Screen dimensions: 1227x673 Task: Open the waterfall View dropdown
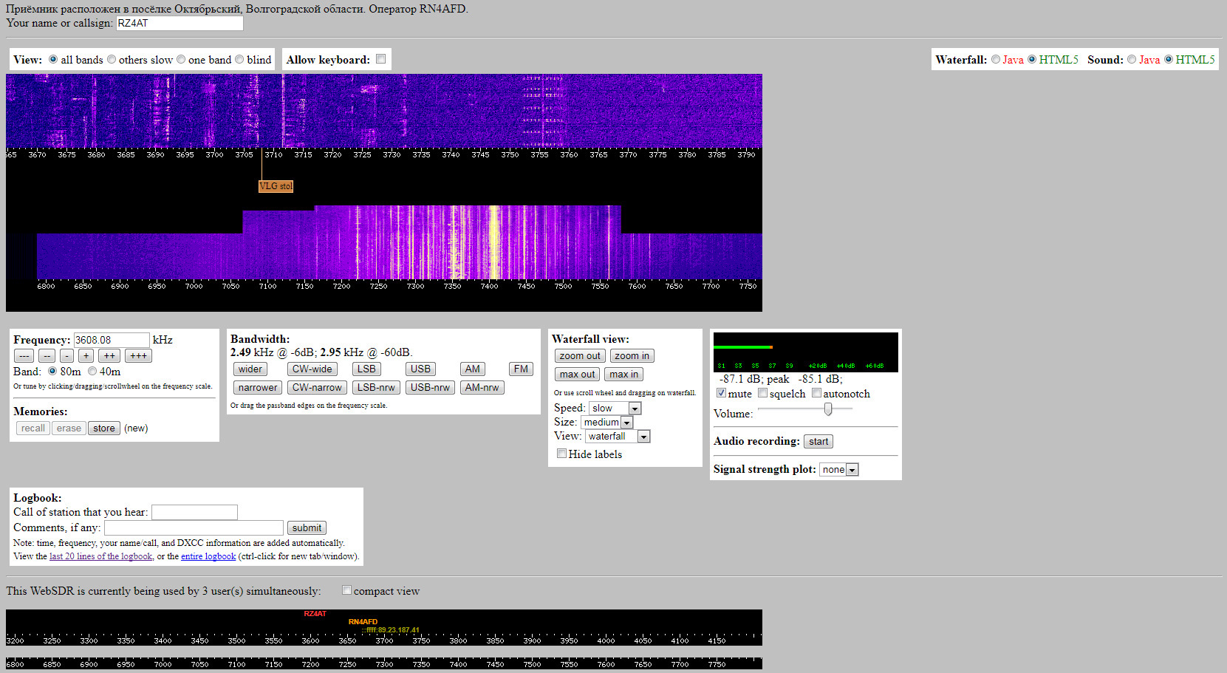[x=618, y=437]
